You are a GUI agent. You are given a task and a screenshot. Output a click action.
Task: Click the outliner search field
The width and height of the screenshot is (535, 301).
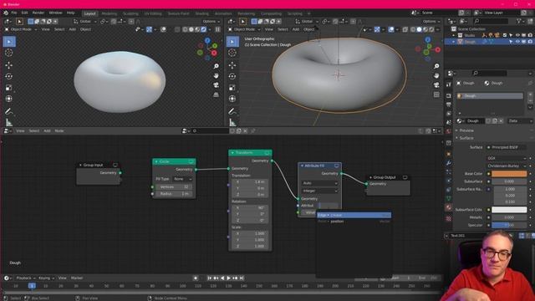[x=492, y=21]
